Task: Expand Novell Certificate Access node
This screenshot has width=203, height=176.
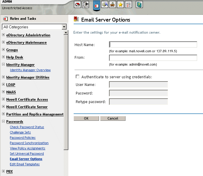Action: pos(3,99)
